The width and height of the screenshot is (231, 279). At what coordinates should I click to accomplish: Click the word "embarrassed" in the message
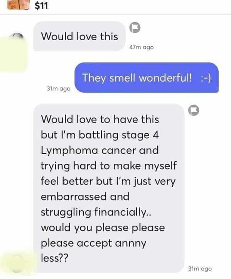point(74,196)
